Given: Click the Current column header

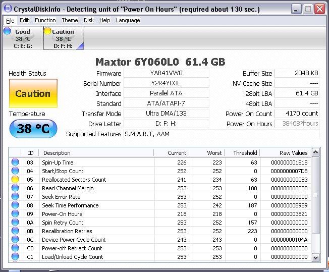Looking at the screenshot, I should coord(172,153).
